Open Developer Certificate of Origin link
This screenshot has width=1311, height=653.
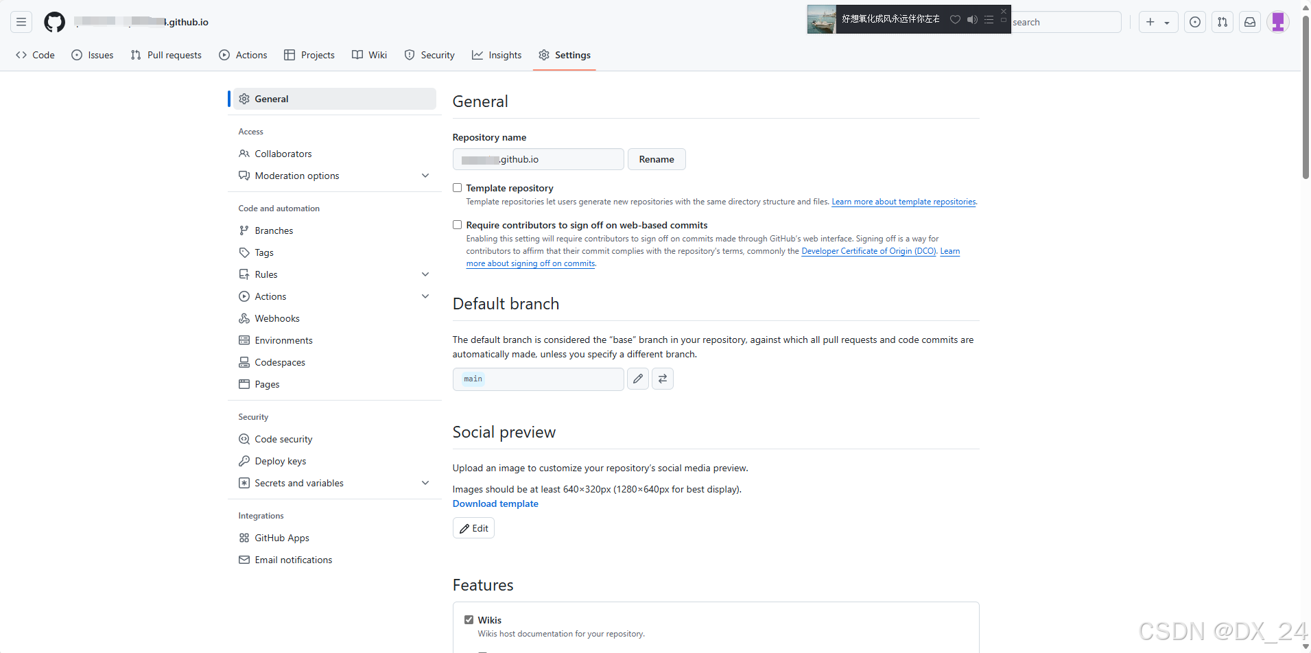(x=869, y=251)
